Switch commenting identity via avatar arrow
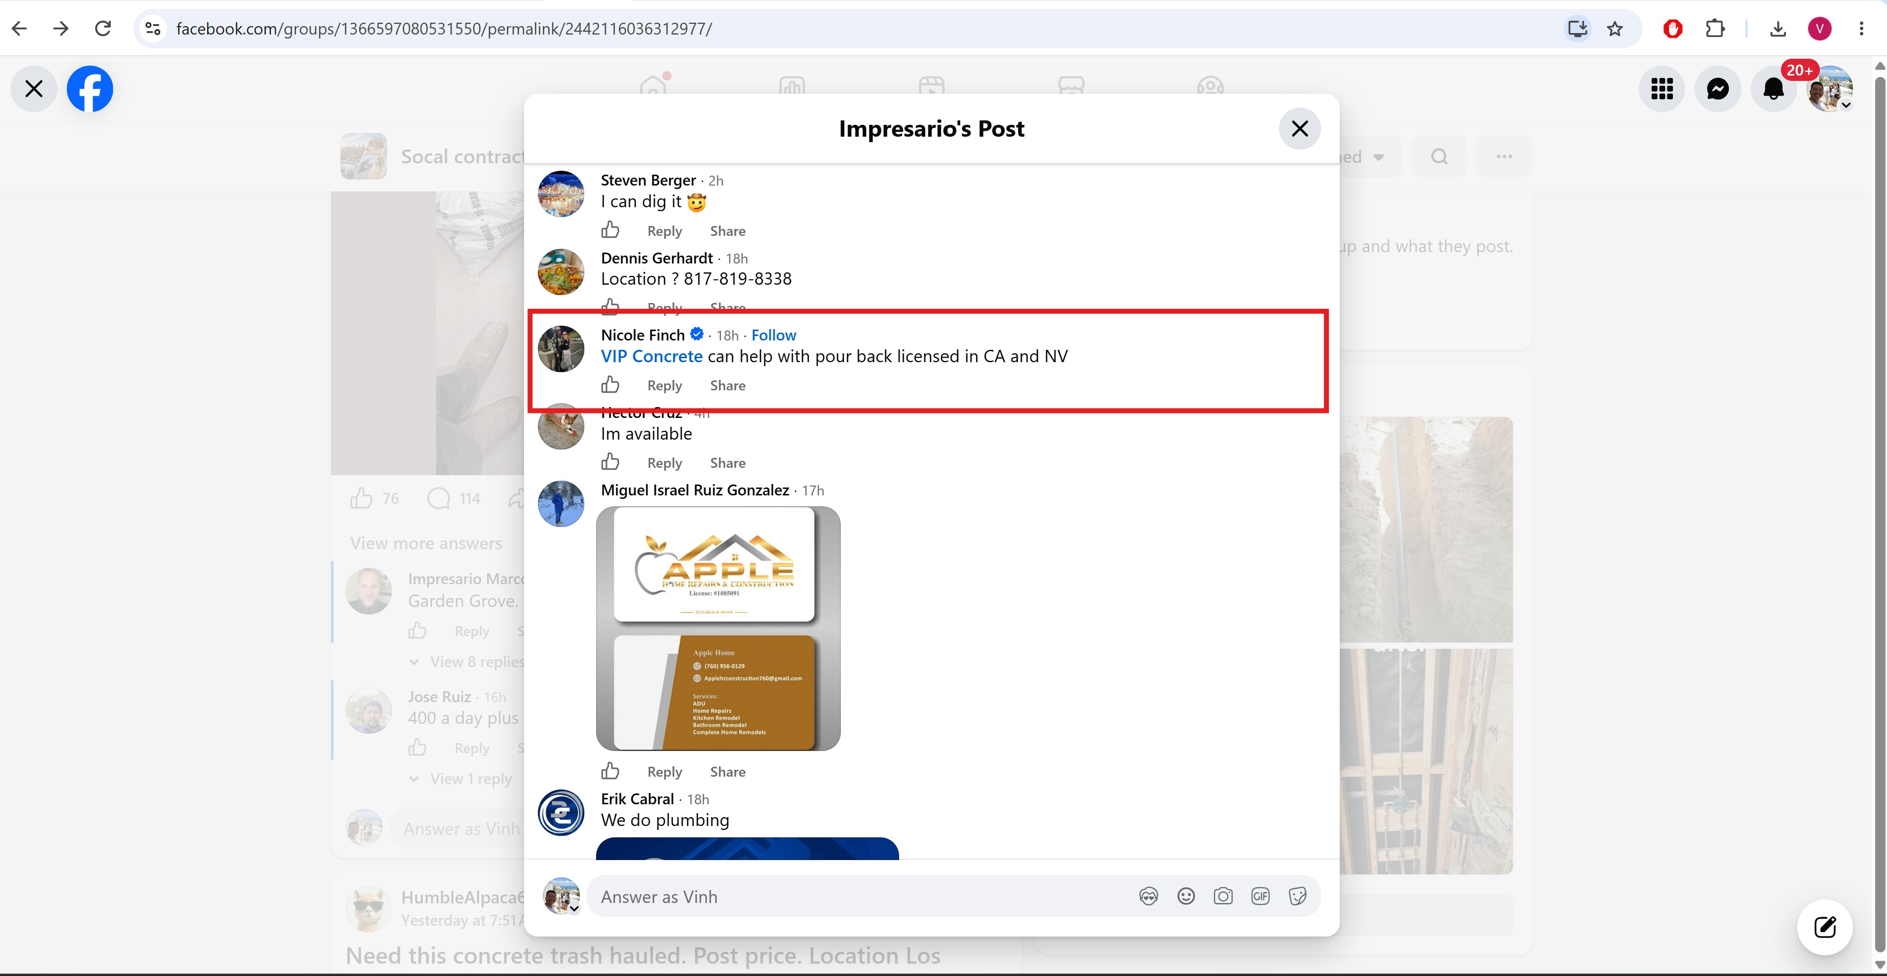 (x=574, y=908)
